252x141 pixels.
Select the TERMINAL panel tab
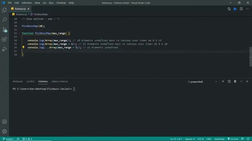click(43, 81)
